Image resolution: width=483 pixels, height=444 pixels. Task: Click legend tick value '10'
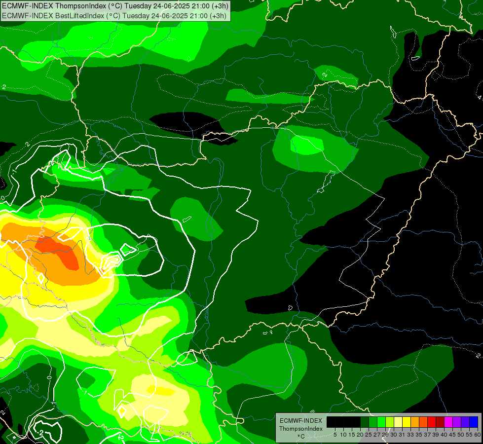[343, 435]
